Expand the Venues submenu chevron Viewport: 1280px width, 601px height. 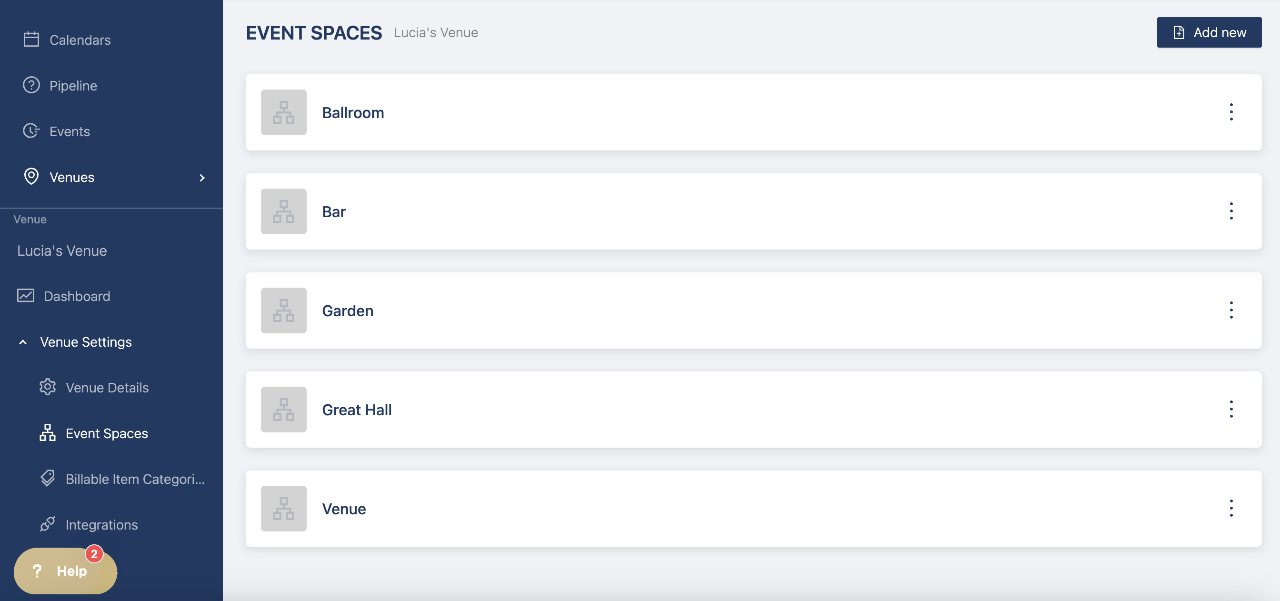point(202,178)
